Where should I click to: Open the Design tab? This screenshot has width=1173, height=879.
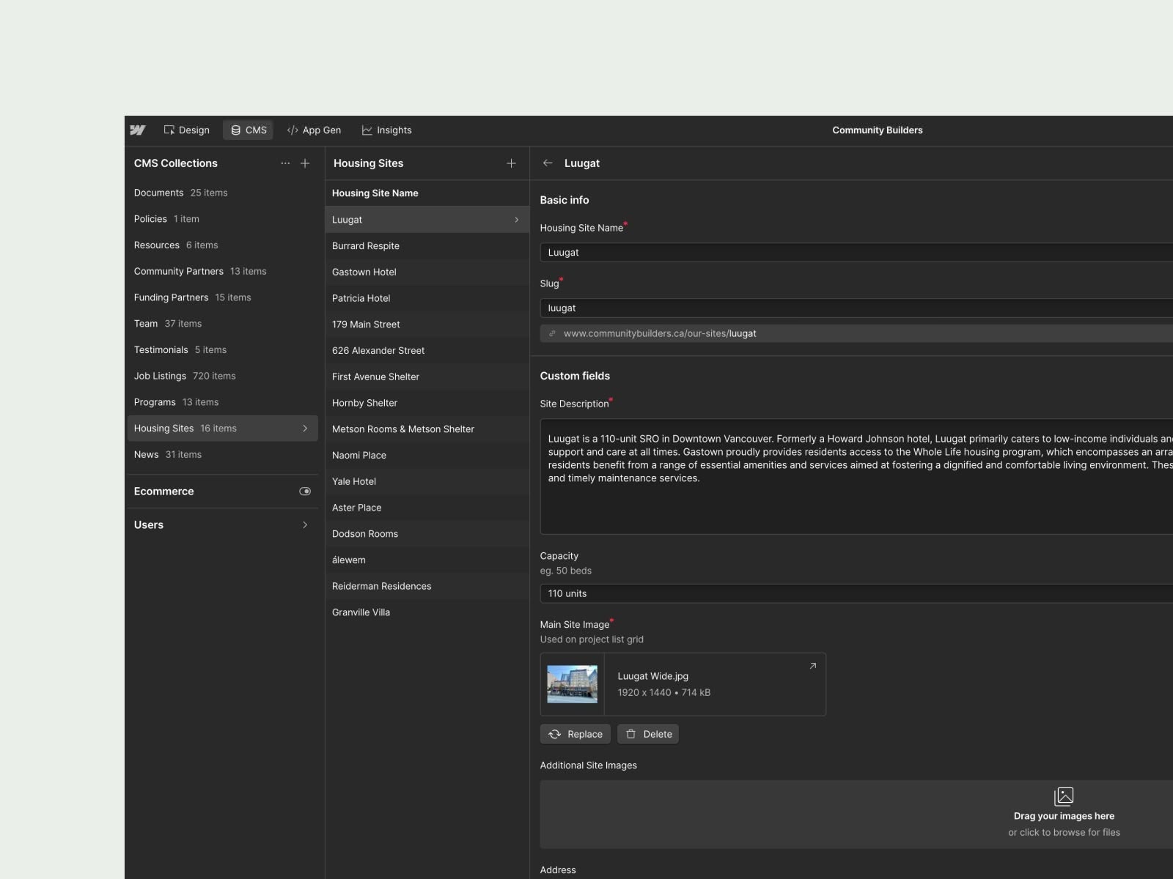[186, 130]
